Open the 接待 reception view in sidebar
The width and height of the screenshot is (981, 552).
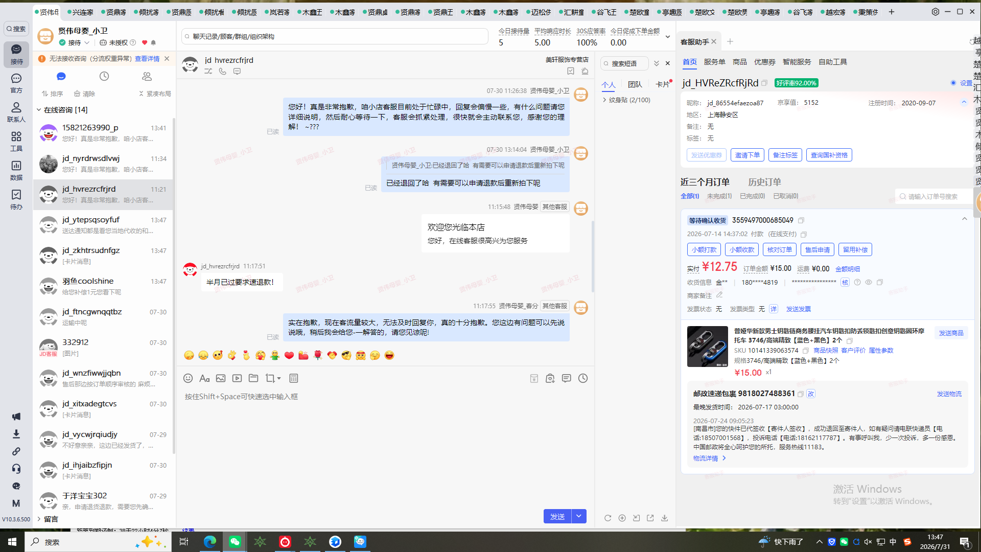[x=16, y=54]
